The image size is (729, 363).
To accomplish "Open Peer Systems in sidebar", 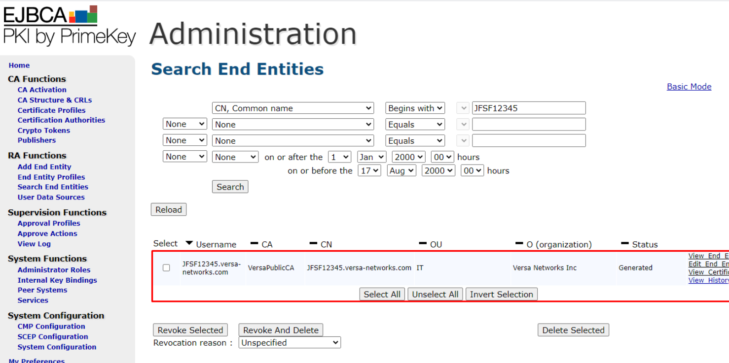I will coord(42,290).
